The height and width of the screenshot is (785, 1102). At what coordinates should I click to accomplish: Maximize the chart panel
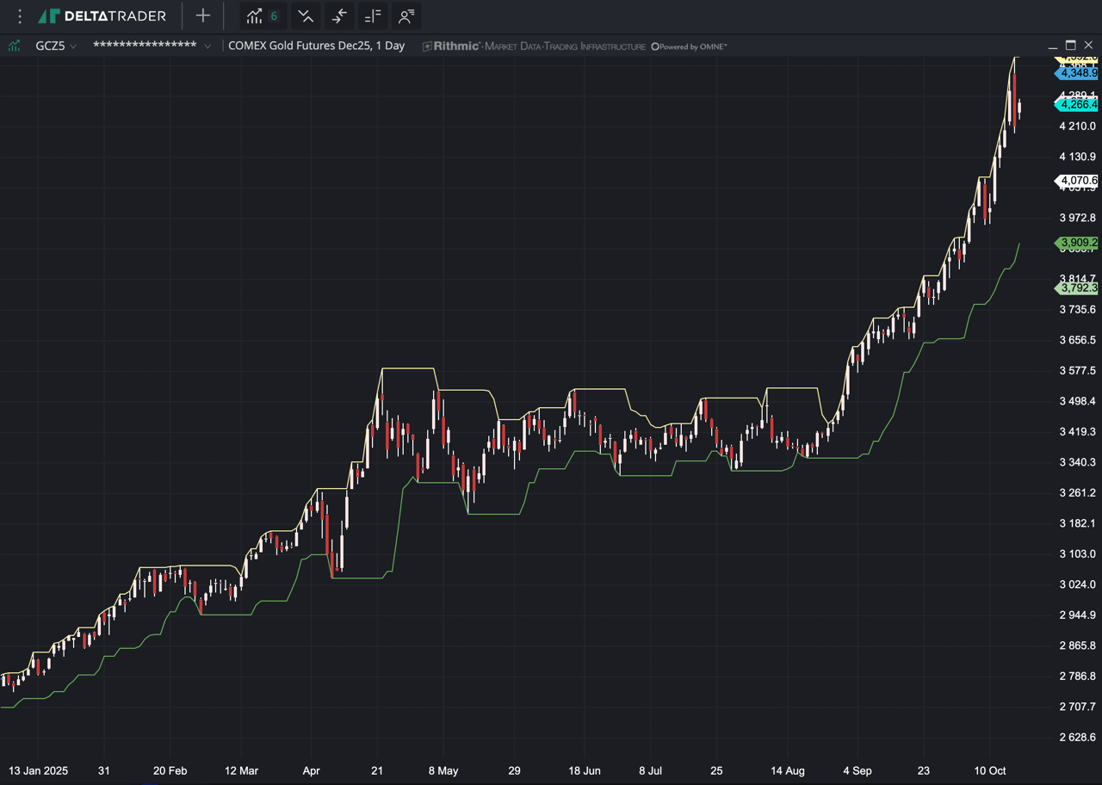tap(1070, 46)
